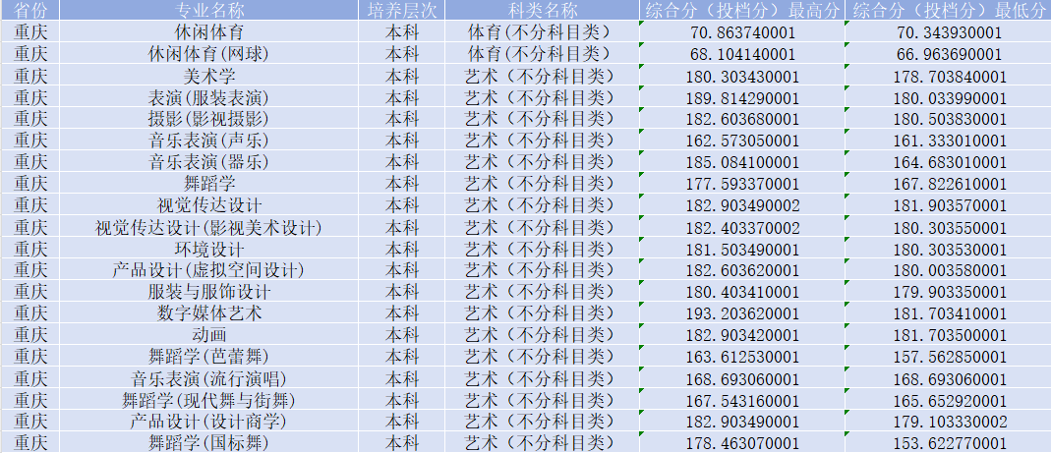Click highest score 70.863740001
Screen dimensions: 1051x453
pyautogui.click(x=741, y=32)
